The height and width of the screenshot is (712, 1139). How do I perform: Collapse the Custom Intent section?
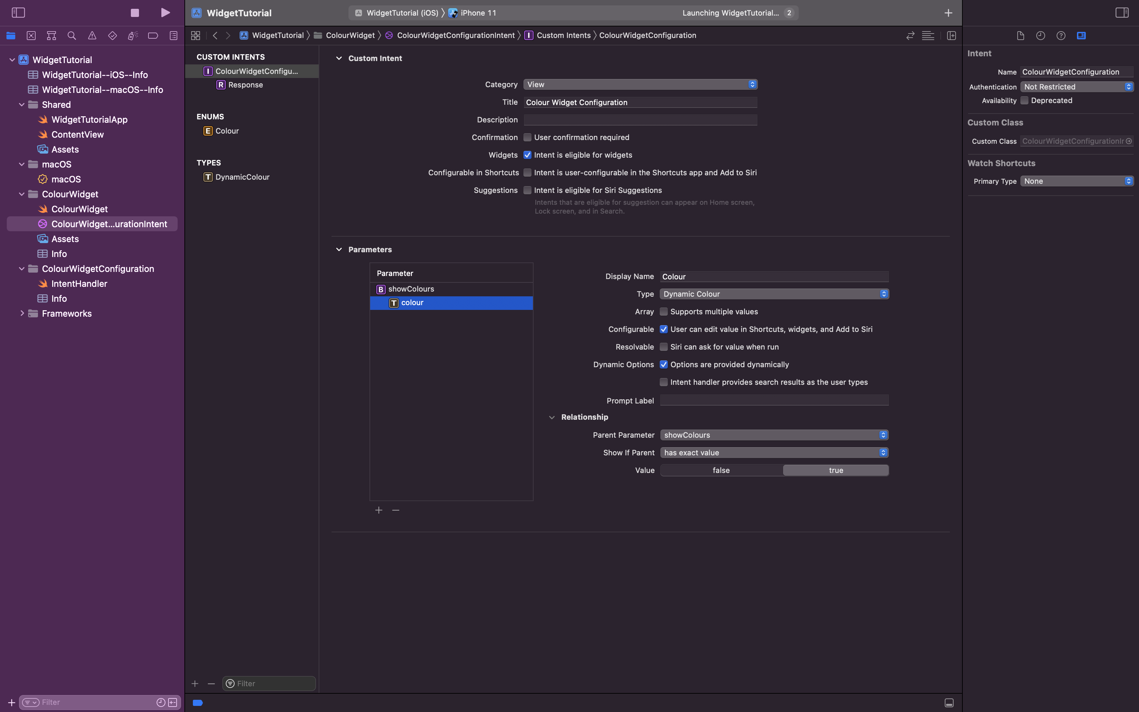point(339,58)
